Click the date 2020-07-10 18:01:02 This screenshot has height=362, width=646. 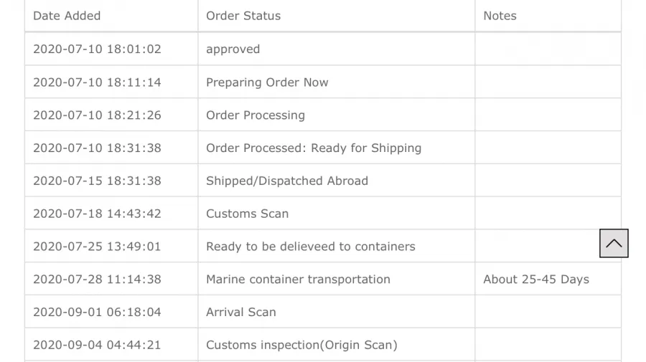point(97,49)
